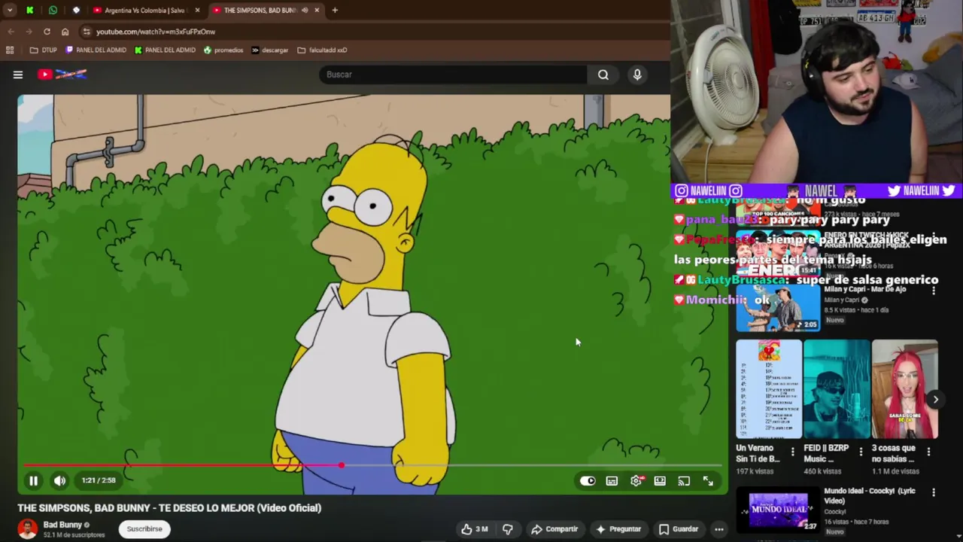Open FEID || BZRP Music short
963x542 pixels.
click(837, 389)
